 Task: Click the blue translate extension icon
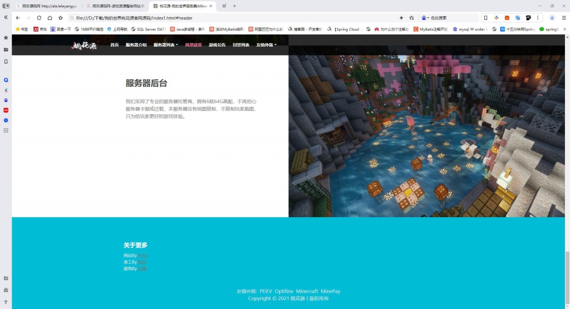tap(518, 18)
